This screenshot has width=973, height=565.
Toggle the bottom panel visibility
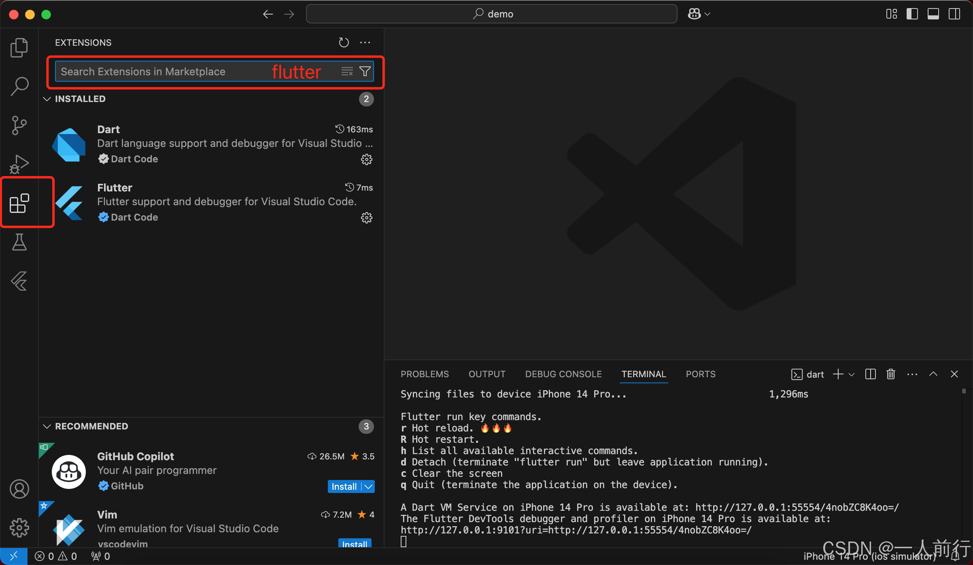point(933,14)
